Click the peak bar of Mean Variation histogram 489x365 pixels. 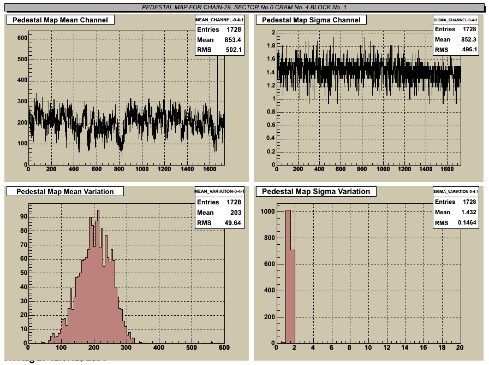pyautogui.click(x=98, y=276)
